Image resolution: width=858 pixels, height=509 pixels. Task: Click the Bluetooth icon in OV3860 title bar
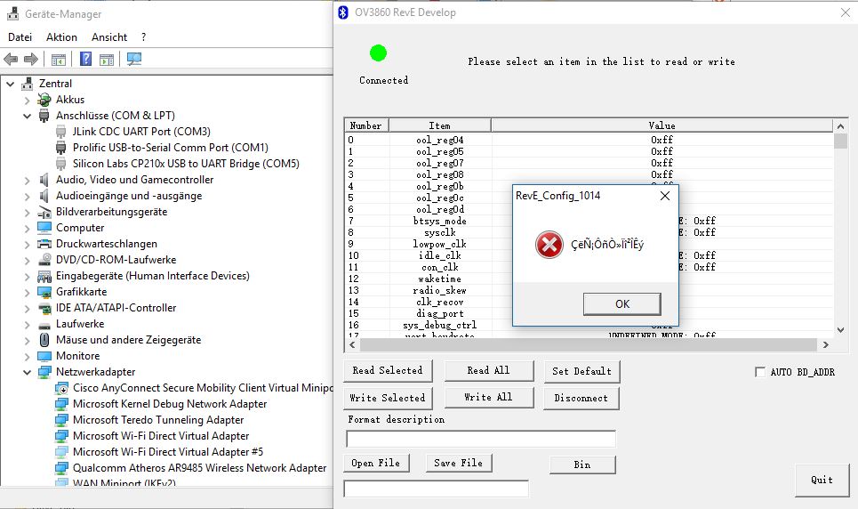pyautogui.click(x=343, y=12)
